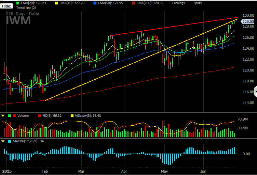The image size is (257, 175).
Task: Click the red upper trend line
Action: click(x=174, y=26)
